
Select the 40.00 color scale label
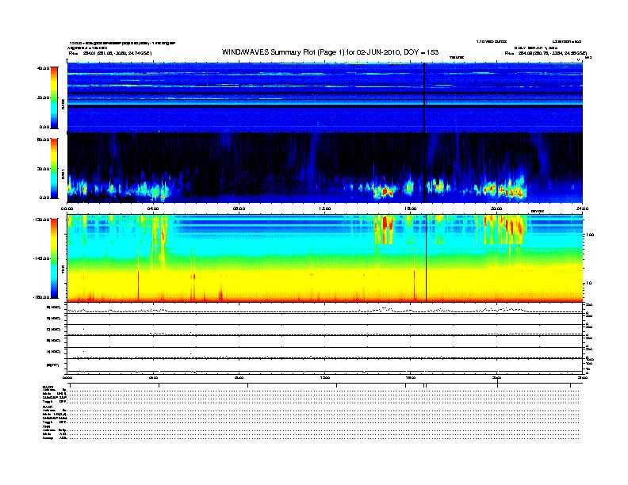[x=43, y=68]
